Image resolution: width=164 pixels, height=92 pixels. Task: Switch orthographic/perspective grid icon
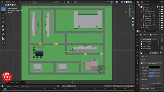(x=133, y=29)
